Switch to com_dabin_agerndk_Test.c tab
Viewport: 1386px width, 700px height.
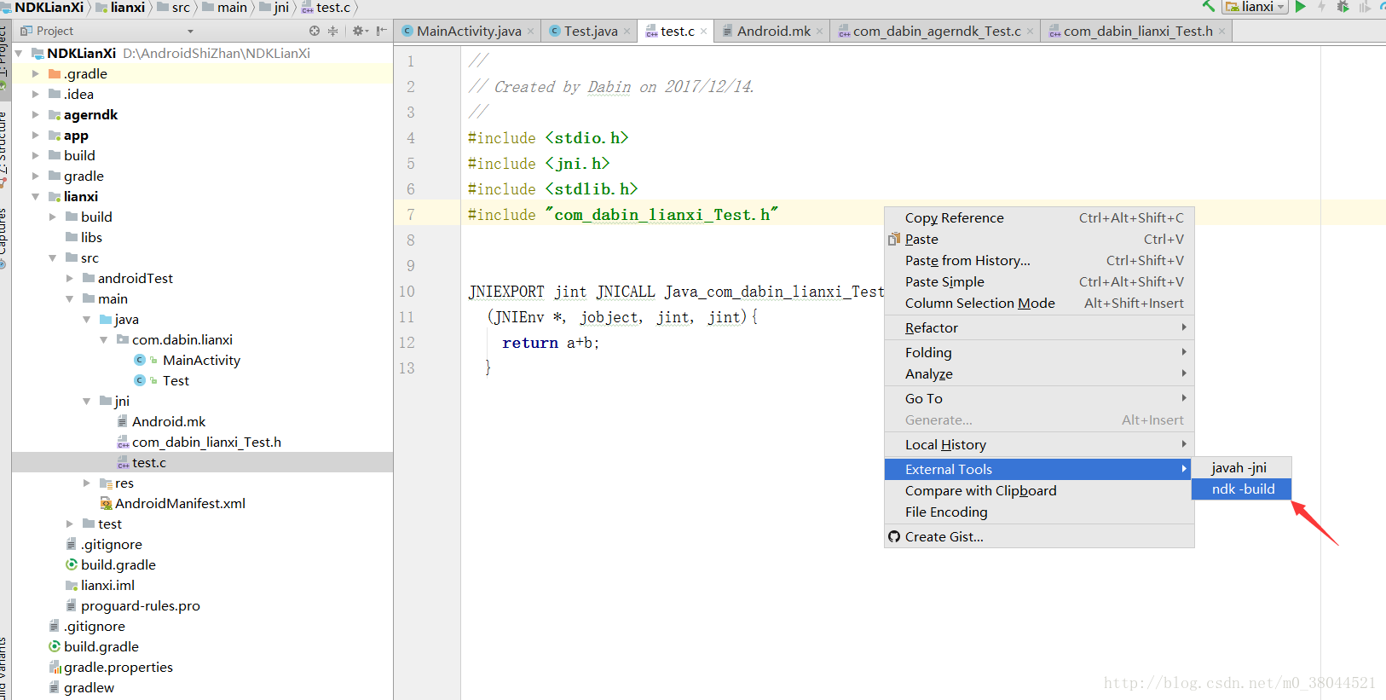(936, 31)
